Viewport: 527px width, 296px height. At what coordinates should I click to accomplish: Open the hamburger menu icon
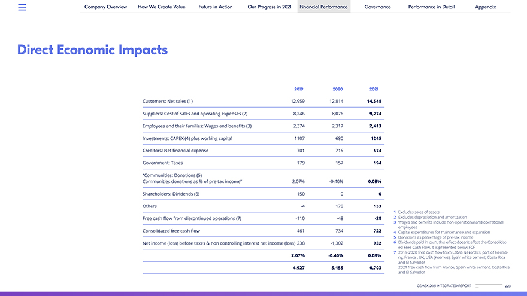pyautogui.click(x=22, y=7)
